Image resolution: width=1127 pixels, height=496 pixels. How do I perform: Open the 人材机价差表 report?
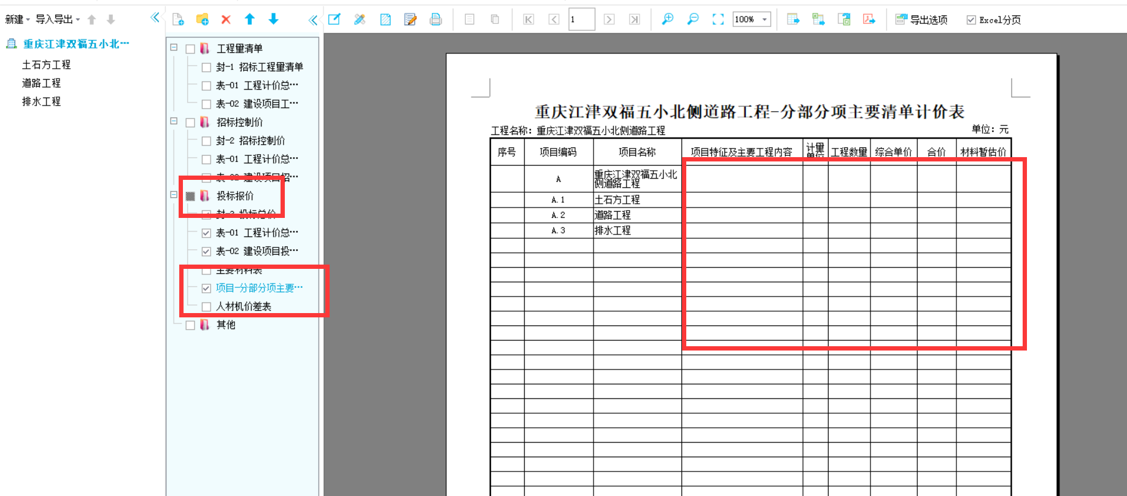243,306
